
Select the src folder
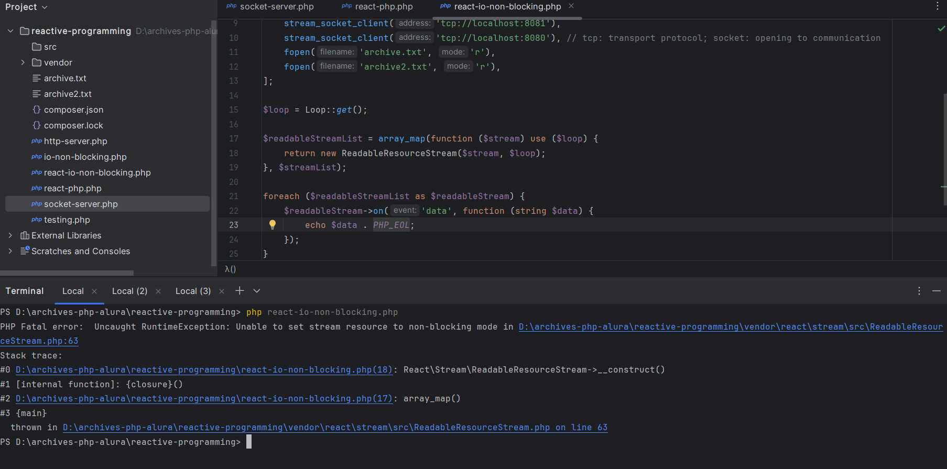pyautogui.click(x=50, y=47)
